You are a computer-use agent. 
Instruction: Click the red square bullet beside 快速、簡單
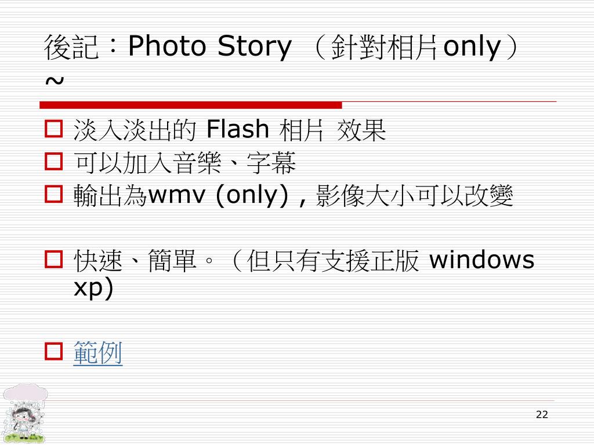[53, 259]
